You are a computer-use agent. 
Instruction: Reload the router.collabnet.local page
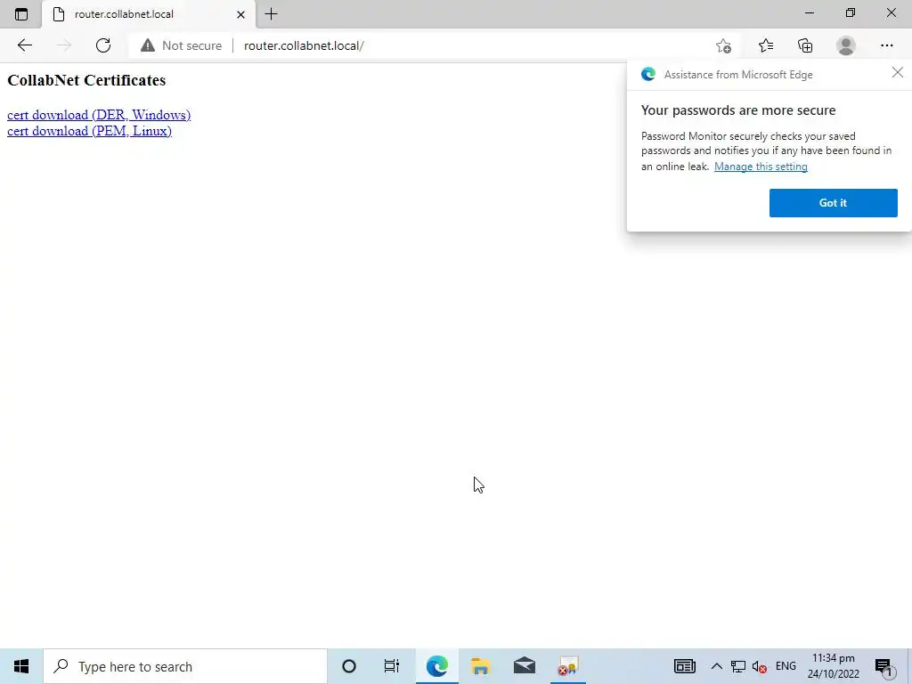pyautogui.click(x=103, y=45)
